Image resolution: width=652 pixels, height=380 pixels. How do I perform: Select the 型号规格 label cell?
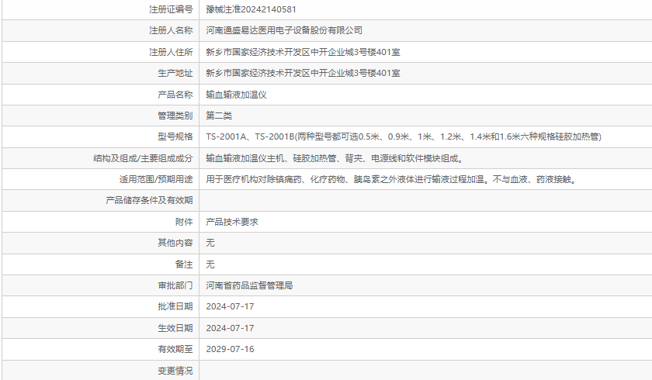click(x=175, y=136)
